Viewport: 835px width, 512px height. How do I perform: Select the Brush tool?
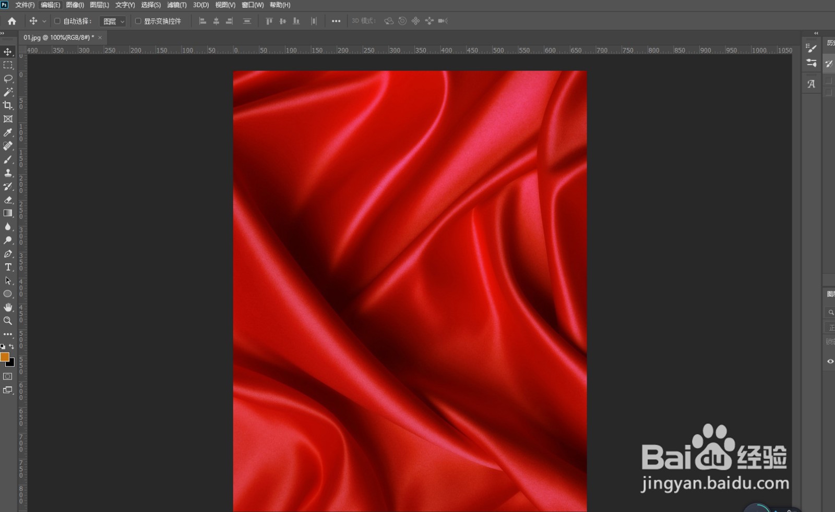pos(8,160)
